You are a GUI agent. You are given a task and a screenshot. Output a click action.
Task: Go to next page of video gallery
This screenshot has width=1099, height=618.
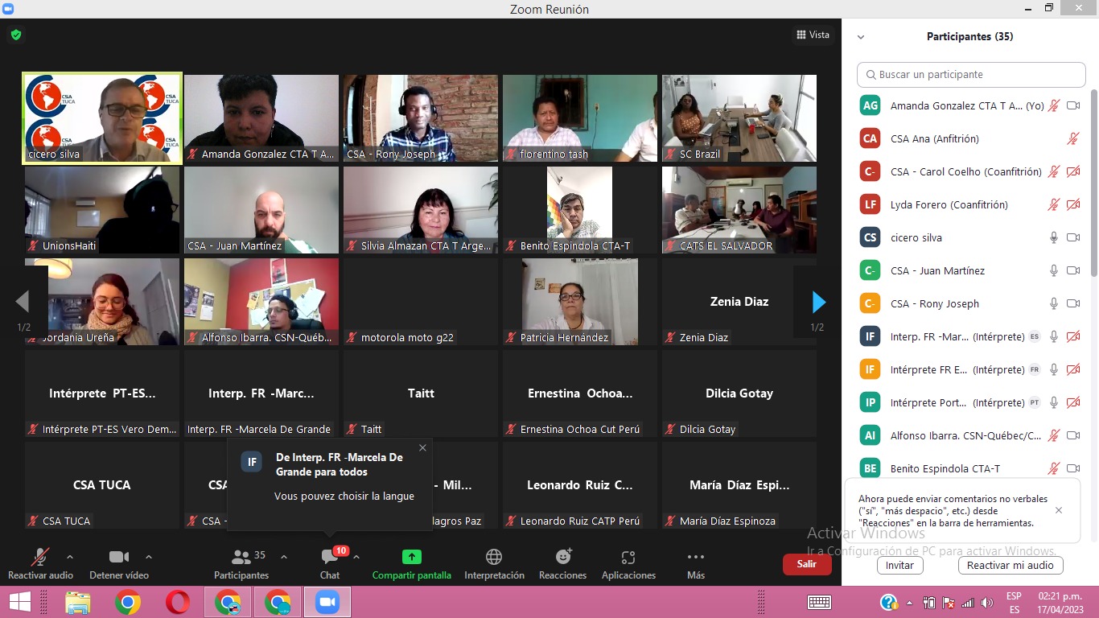(818, 302)
